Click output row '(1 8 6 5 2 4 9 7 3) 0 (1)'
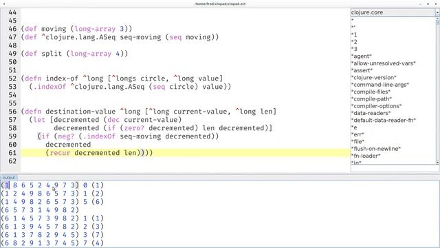Viewport: 440px width, 248px height. pos(52,185)
